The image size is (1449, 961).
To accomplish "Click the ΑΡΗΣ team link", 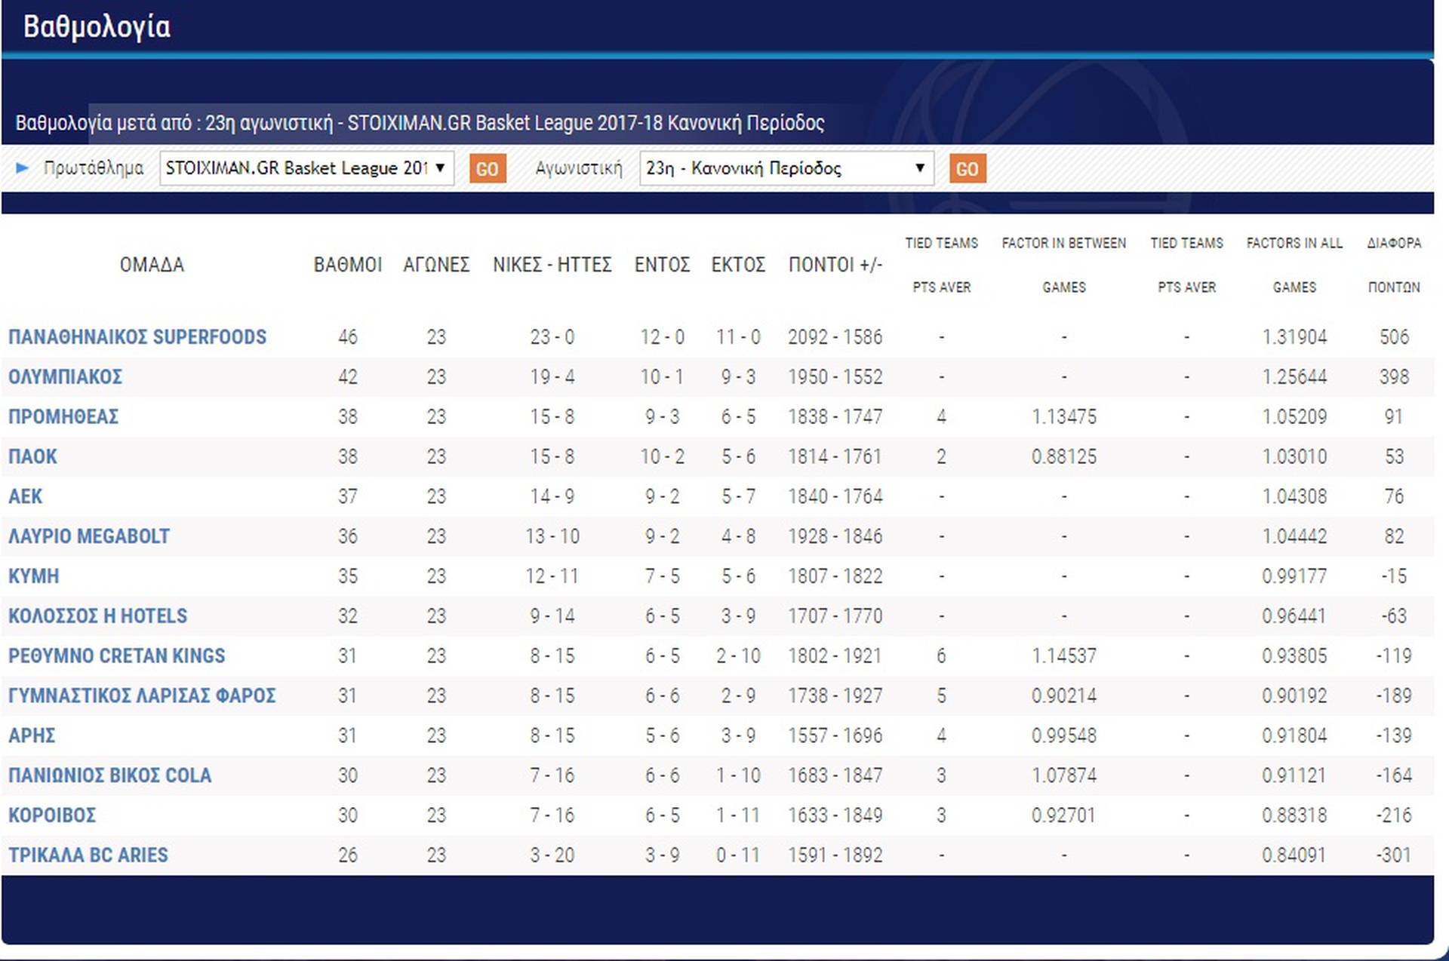I will tap(32, 735).
